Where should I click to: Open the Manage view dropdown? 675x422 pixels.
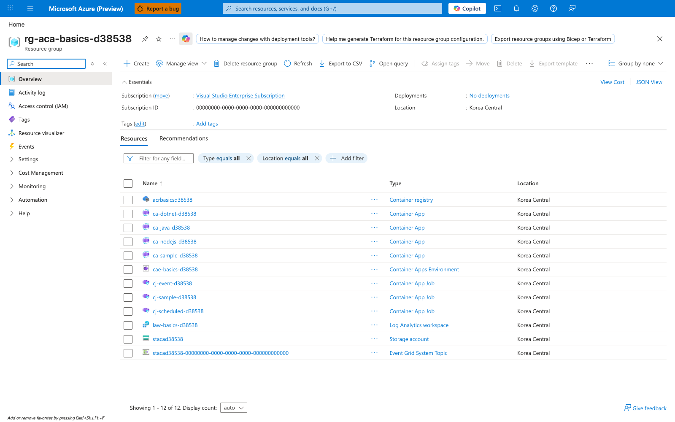click(x=181, y=63)
